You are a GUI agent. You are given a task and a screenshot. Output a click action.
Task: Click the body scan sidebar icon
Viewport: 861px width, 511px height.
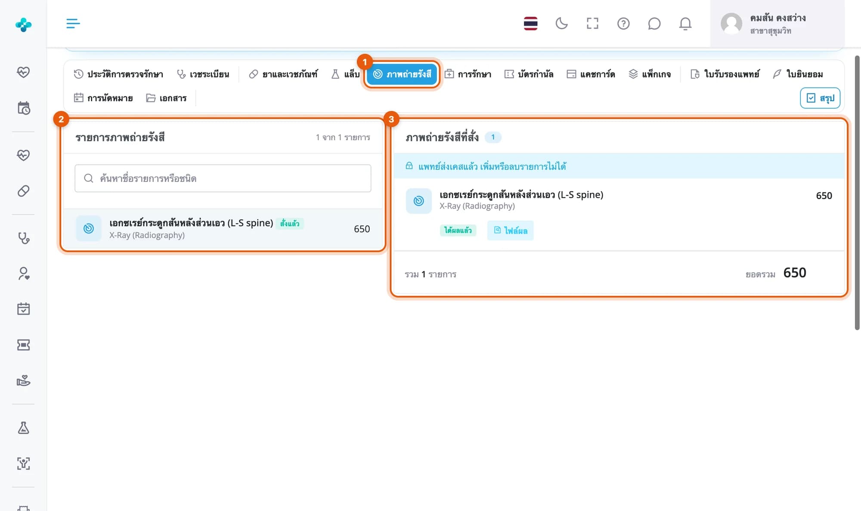coord(23,464)
